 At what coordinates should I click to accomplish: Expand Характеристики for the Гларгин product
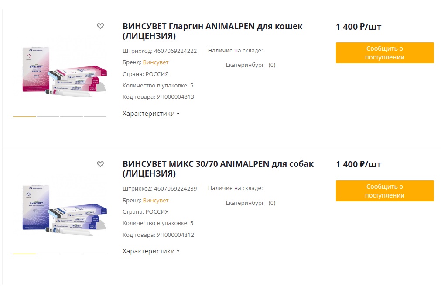click(151, 114)
